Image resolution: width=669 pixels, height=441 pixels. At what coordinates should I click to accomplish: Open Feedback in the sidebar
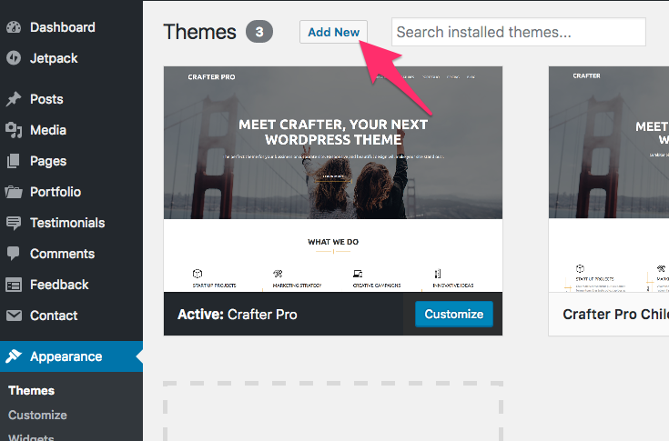71,285
